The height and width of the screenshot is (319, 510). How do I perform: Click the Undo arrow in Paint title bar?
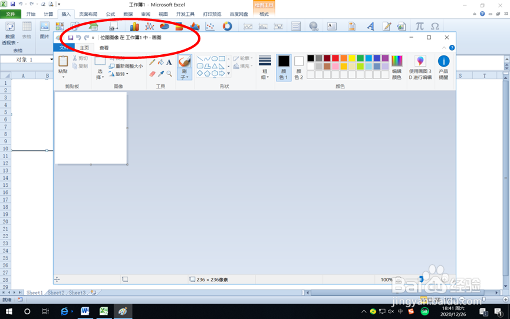click(78, 38)
